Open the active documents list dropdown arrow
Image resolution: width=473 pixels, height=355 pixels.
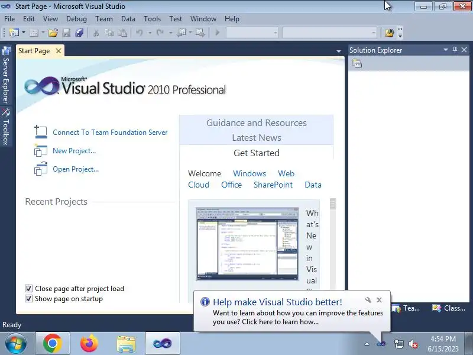[x=339, y=51]
